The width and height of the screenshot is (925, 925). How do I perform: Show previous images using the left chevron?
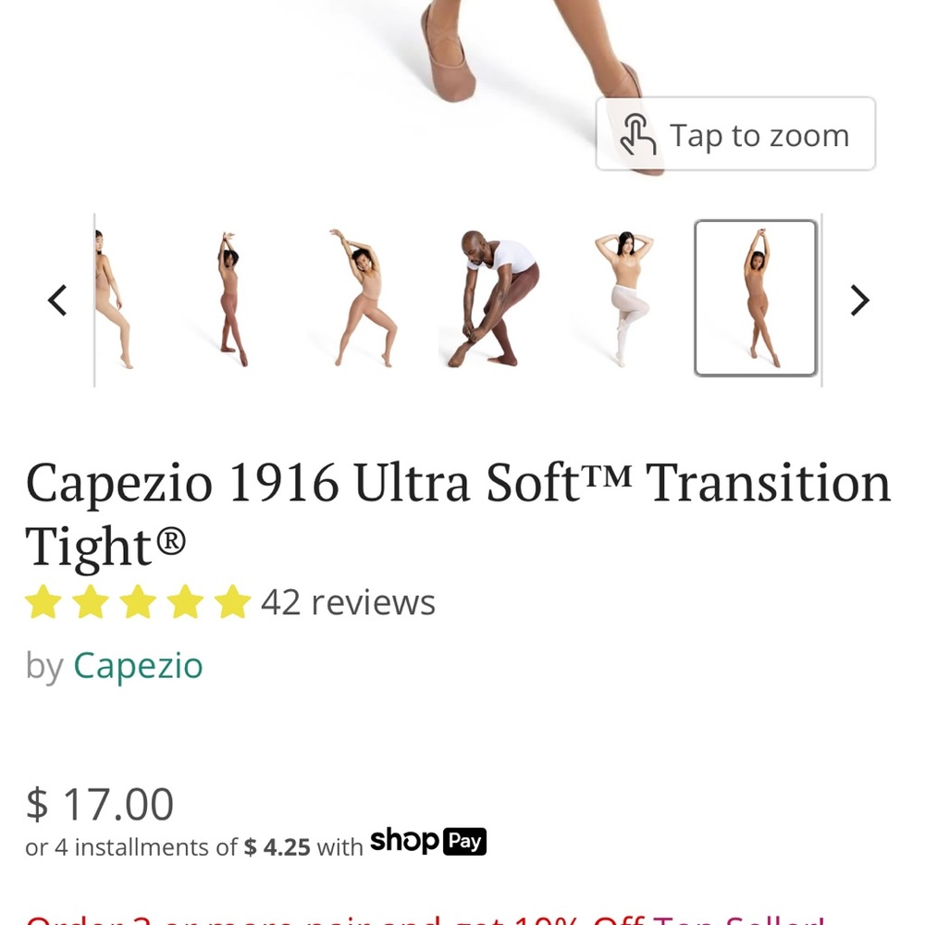57,300
